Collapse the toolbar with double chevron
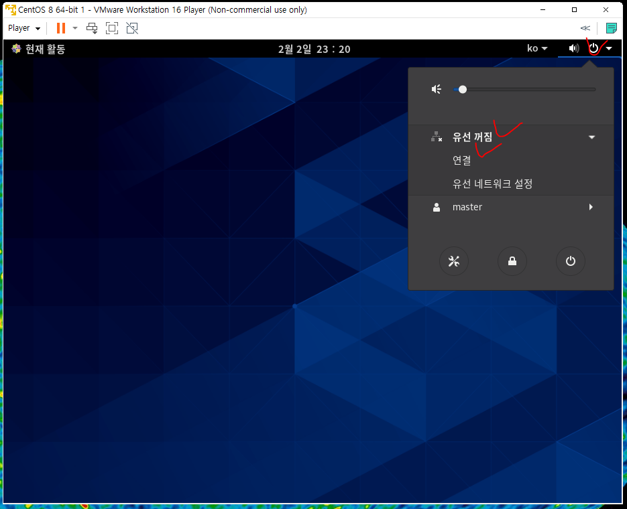The image size is (627, 509). 585,28
